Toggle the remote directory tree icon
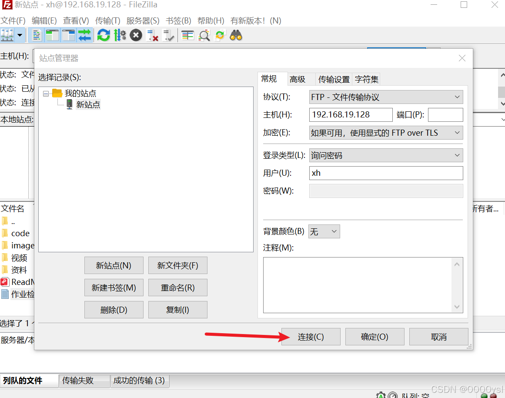The width and height of the screenshot is (505, 398). click(x=68, y=35)
